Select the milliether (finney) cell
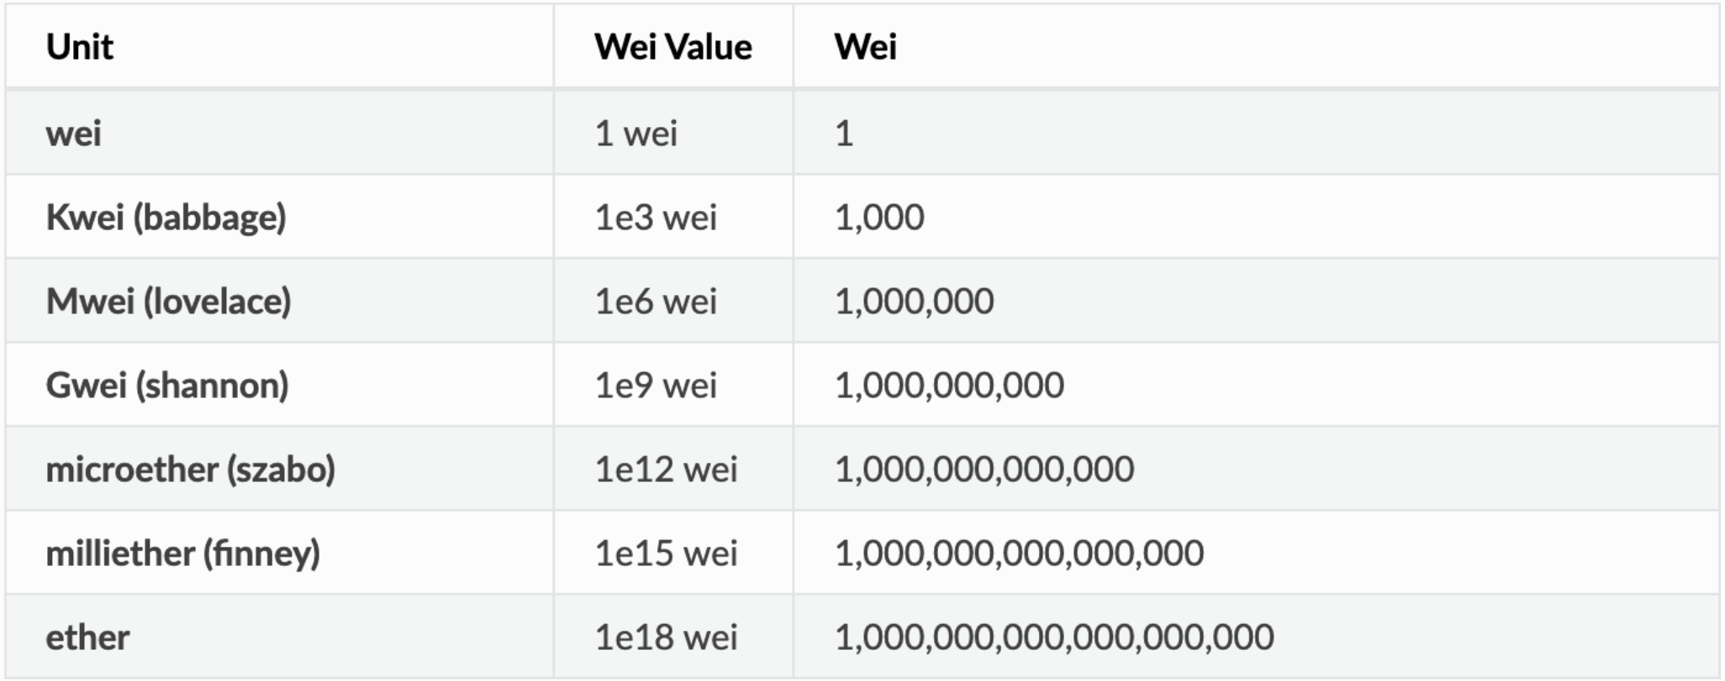This screenshot has height=681, width=1725. coord(182,553)
